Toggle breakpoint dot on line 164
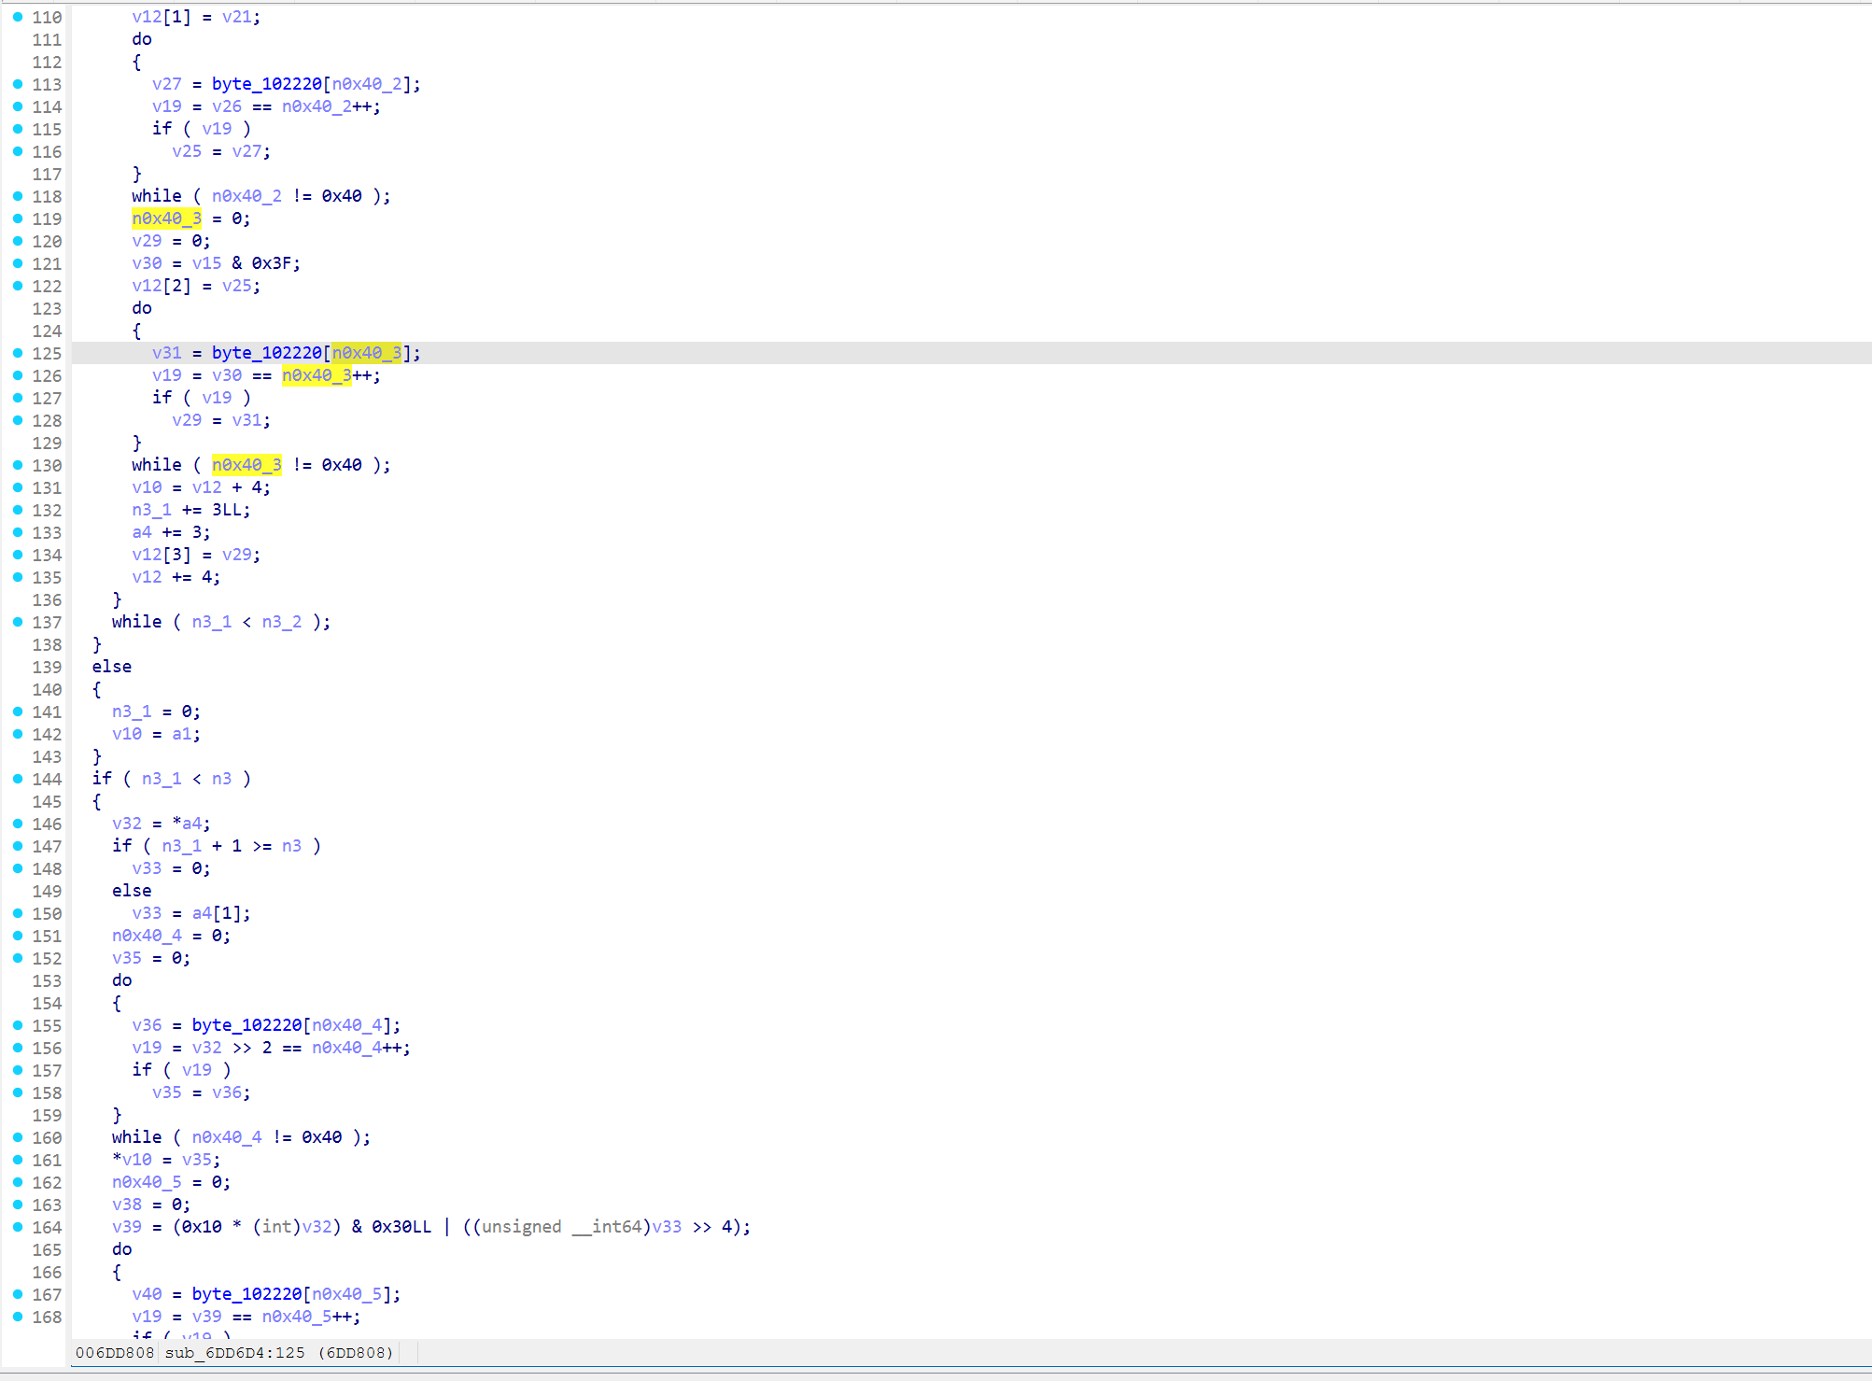This screenshot has width=1872, height=1381. [x=17, y=1227]
